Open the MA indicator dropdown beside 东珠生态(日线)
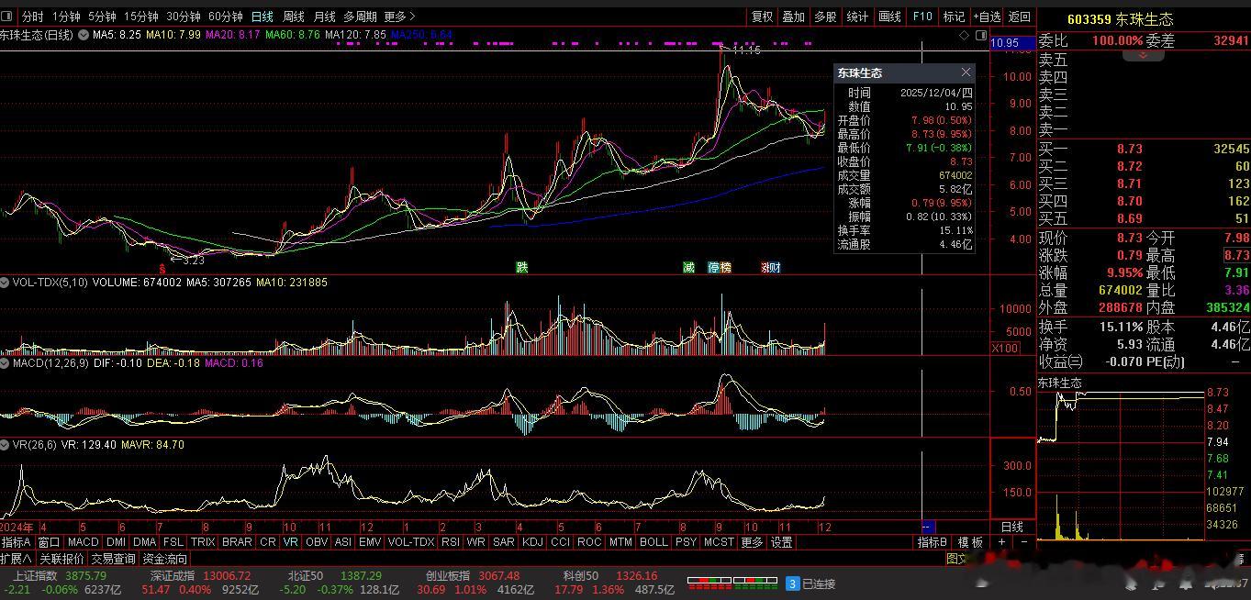The image size is (1251, 600). (x=84, y=35)
